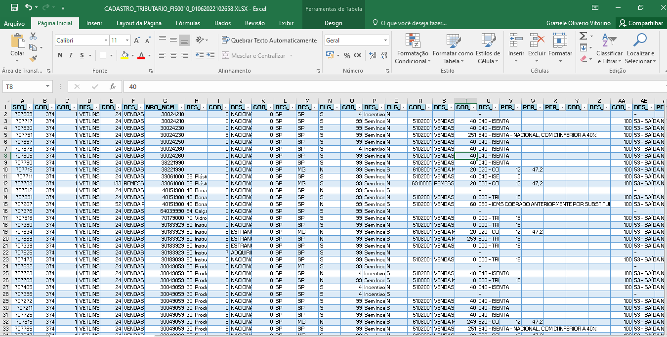This screenshot has width=667, height=337.
Task: Open Formatação Condicional menu
Action: coord(413,48)
